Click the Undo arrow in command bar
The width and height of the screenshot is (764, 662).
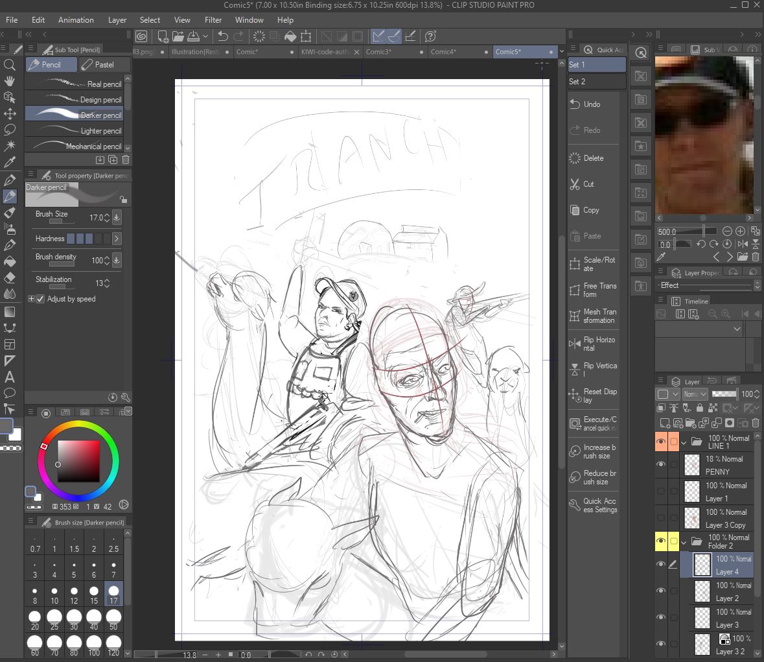coord(223,36)
